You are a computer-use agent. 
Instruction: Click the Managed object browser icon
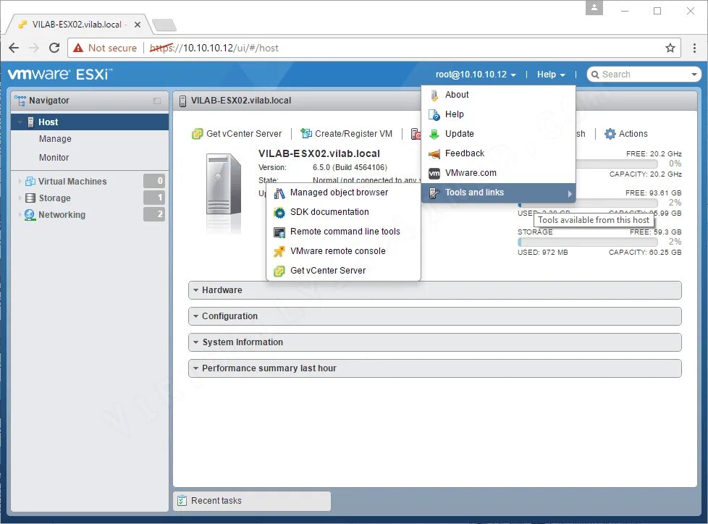pyautogui.click(x=280, y=193)
